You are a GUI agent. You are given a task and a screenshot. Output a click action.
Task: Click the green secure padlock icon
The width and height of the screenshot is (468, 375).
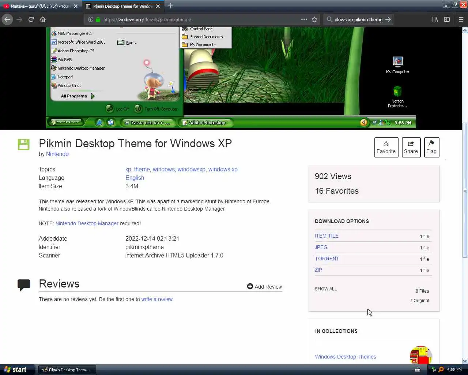98,19
